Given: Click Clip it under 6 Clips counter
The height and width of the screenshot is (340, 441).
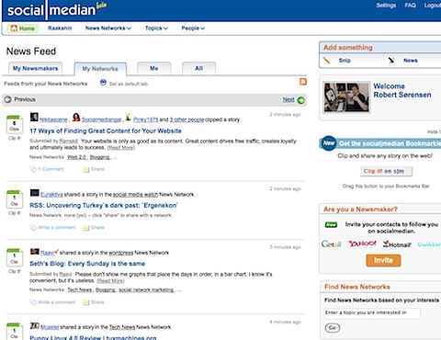Looking at the screenshot, I should (x=15, y=138).
